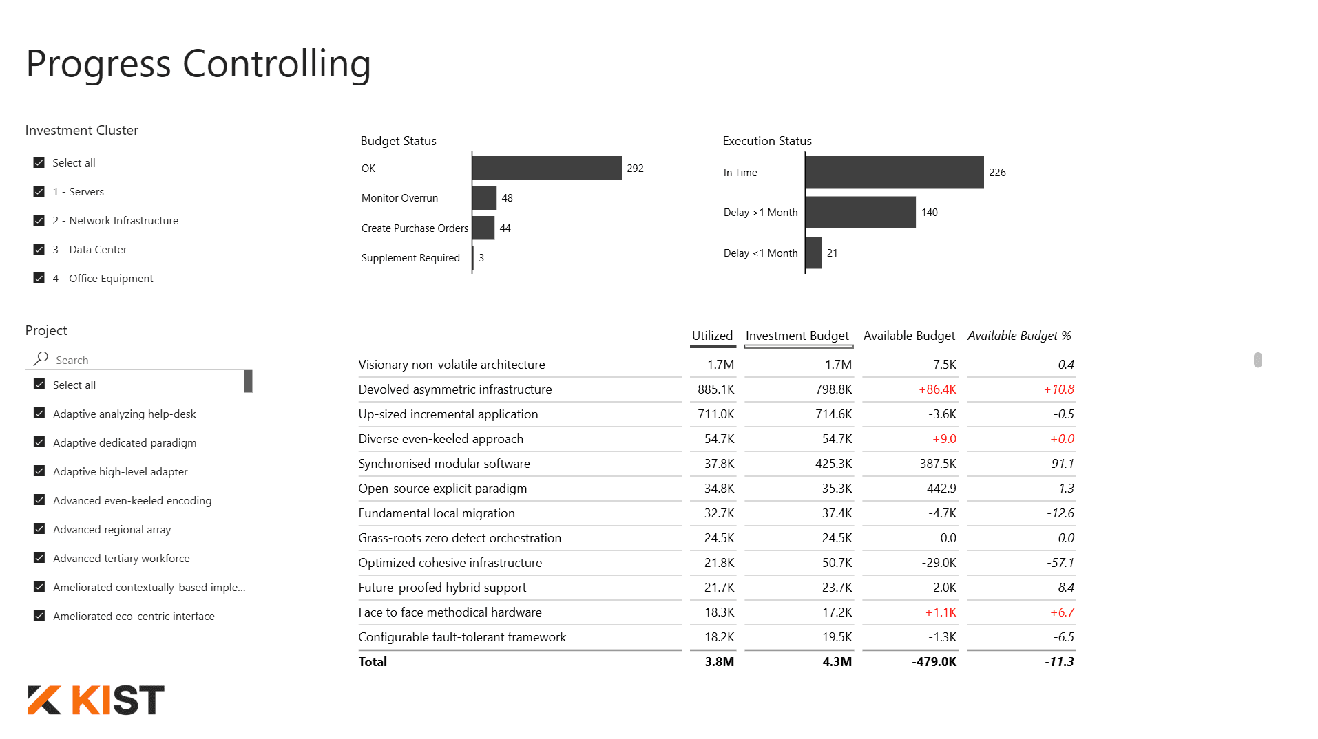Sort by Investment Budget column header
The height and width of the screenshot is (739, 1318).
coord(797,336)
